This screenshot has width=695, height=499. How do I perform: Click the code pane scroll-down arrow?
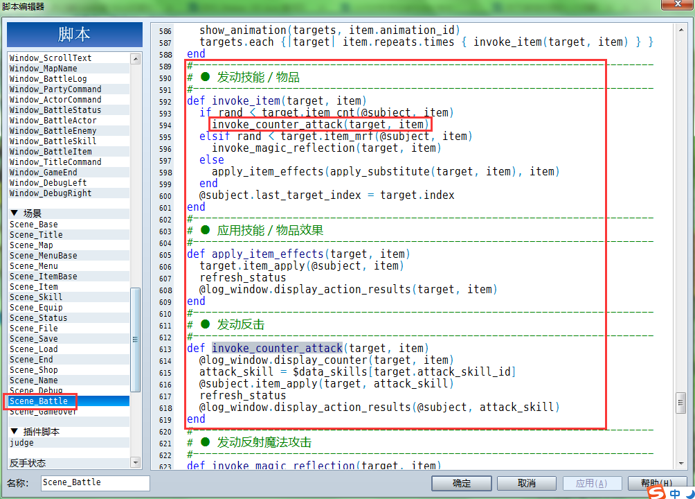681,464
